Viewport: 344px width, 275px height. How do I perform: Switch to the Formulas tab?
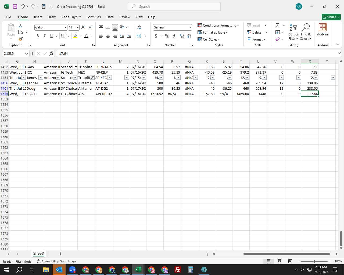point(94,17)
